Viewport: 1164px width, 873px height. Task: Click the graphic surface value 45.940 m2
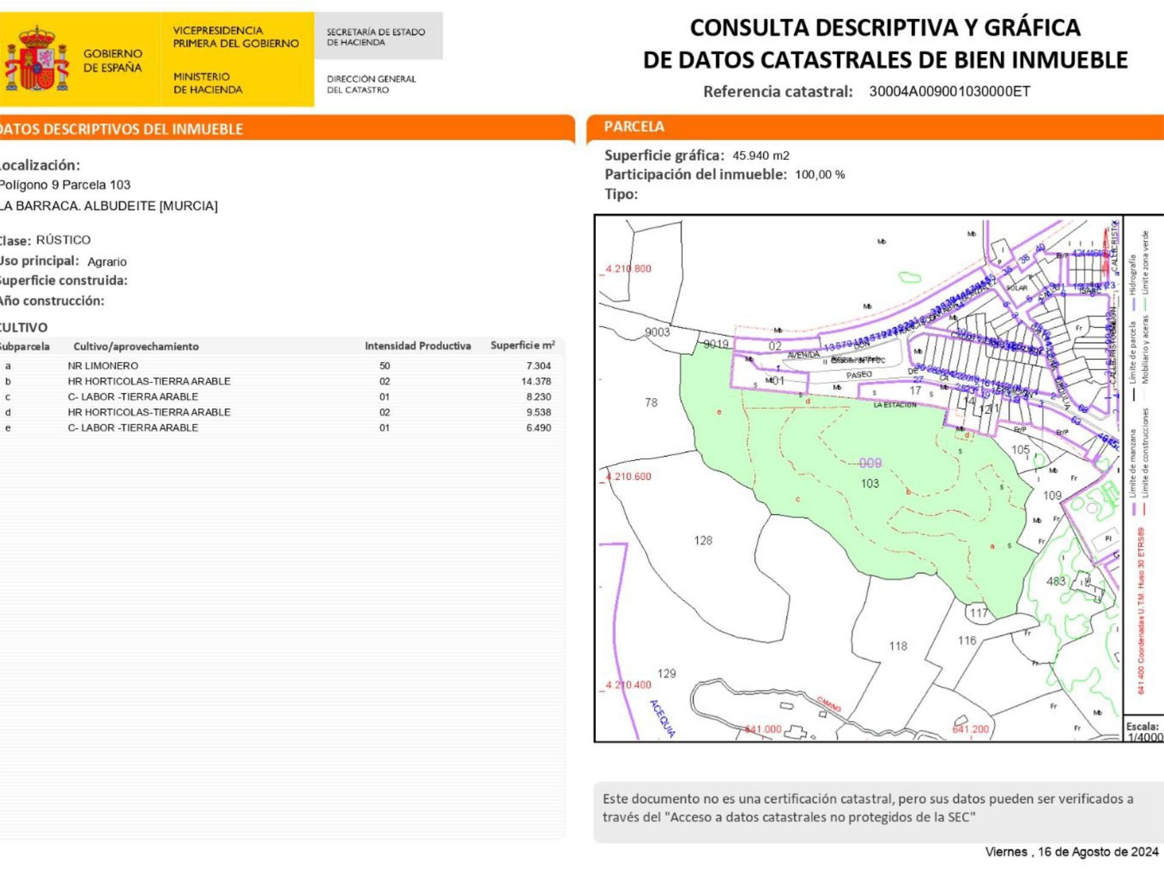tap(761, 156)
